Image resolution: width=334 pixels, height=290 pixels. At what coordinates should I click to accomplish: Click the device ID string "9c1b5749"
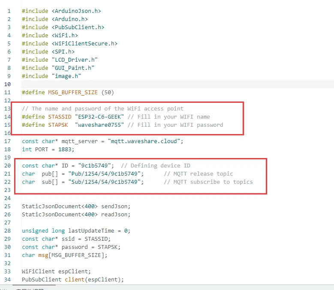point(98,165)
